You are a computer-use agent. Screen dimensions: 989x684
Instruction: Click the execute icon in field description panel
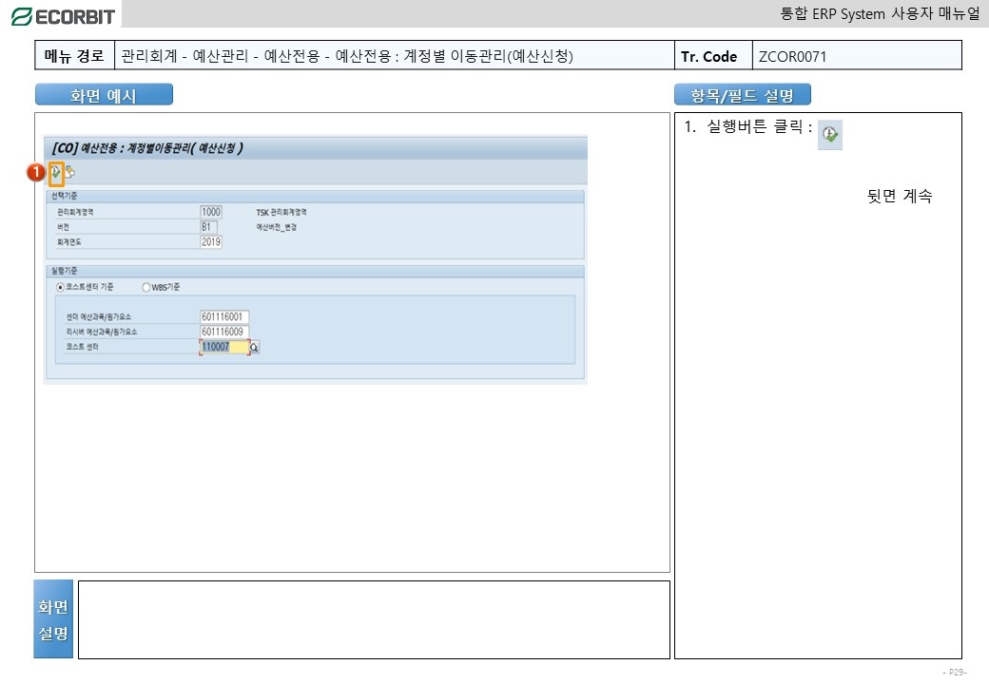pos(830,136)
